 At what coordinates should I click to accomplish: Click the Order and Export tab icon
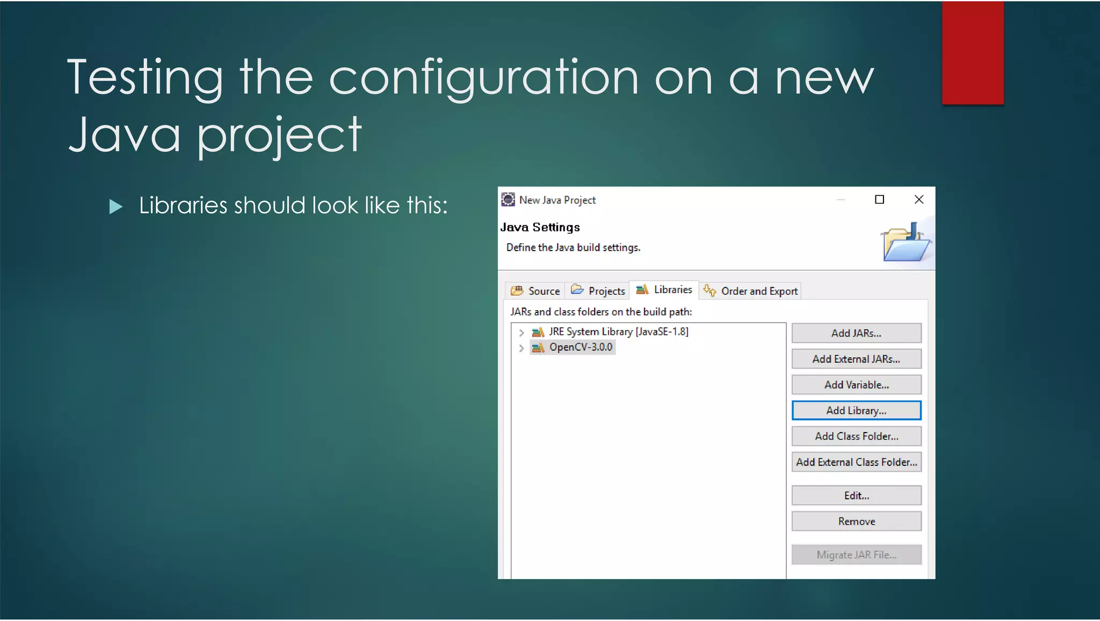710,291
